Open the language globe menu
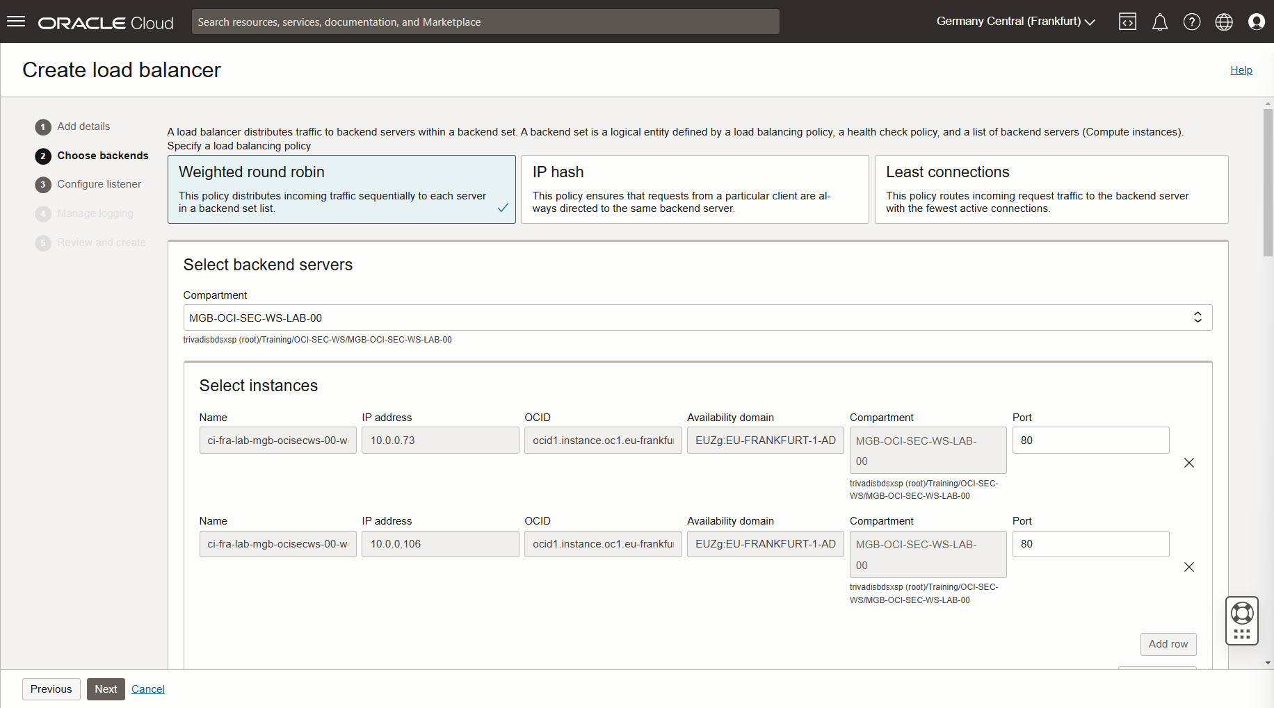1274x708 pixels. 1224,22
